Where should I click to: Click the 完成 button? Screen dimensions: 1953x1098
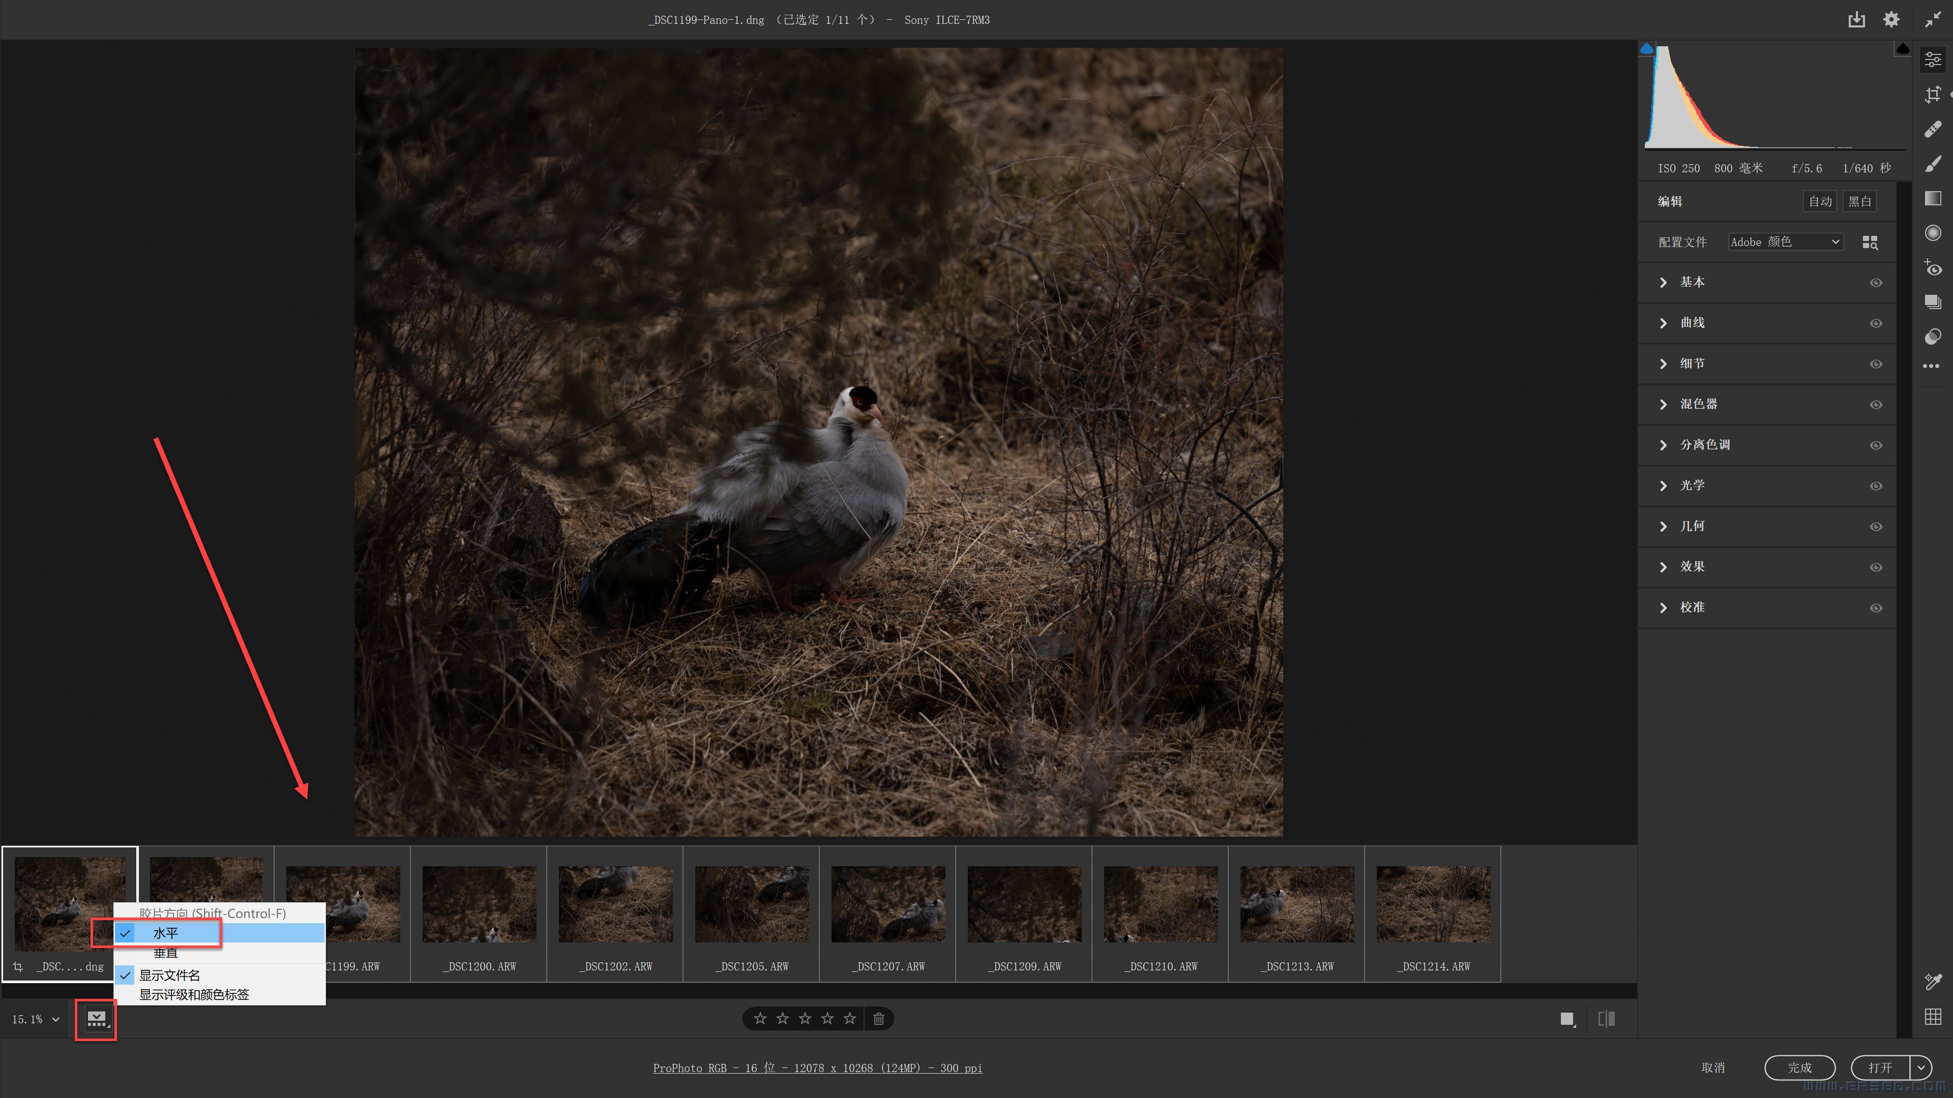[1799, 1067]
